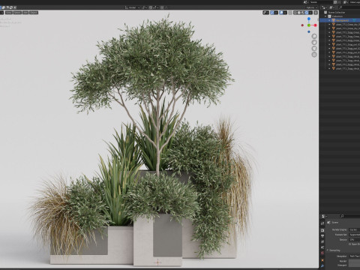Click the pan hand navigation button
360x270 pixels.
(x=314, y=42)
